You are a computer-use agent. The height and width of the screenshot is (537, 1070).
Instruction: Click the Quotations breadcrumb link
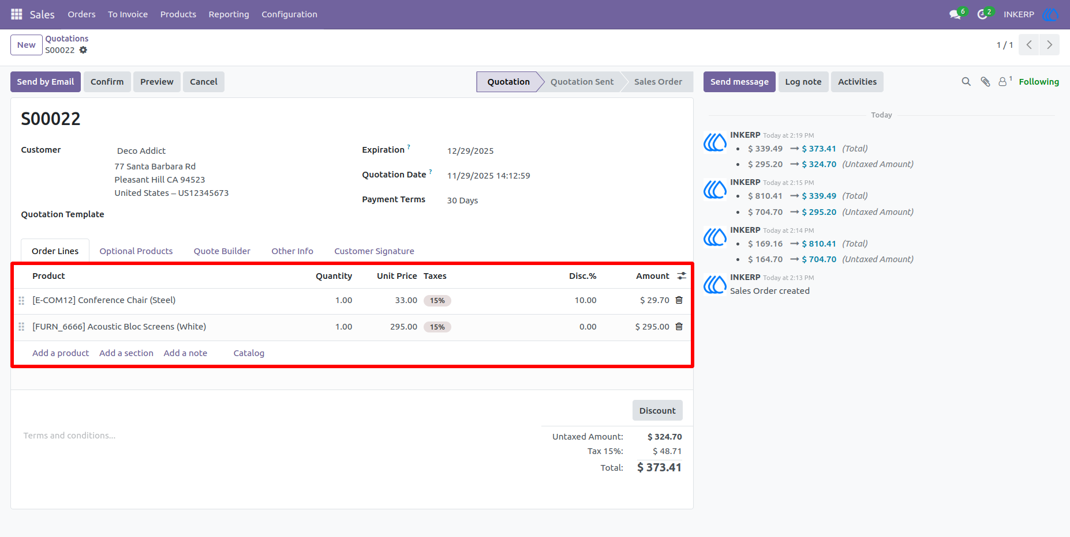67,39
